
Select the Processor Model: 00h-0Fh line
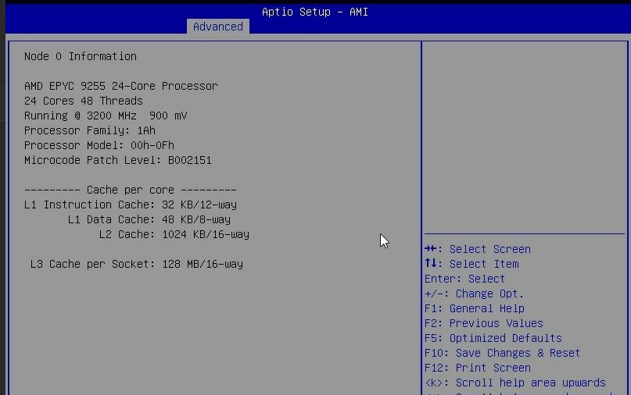(x=99, y=145)
